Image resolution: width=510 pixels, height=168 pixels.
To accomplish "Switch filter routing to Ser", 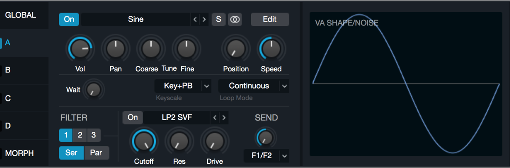I will 71,153.
